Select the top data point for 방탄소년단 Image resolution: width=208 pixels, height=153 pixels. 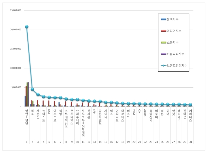click(27, 27)
